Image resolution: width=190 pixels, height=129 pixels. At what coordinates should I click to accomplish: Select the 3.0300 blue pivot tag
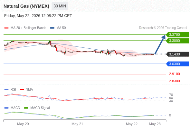[x=177, y=64]
